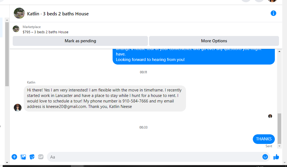Click the small seen-by avatar indicator
Image resolution: width=287 pixels, height=167 pixels.
270,116
